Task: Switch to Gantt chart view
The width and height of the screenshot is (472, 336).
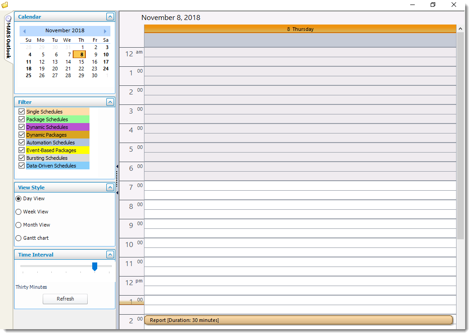Action: pyautogui.click(x=18, y=238)
